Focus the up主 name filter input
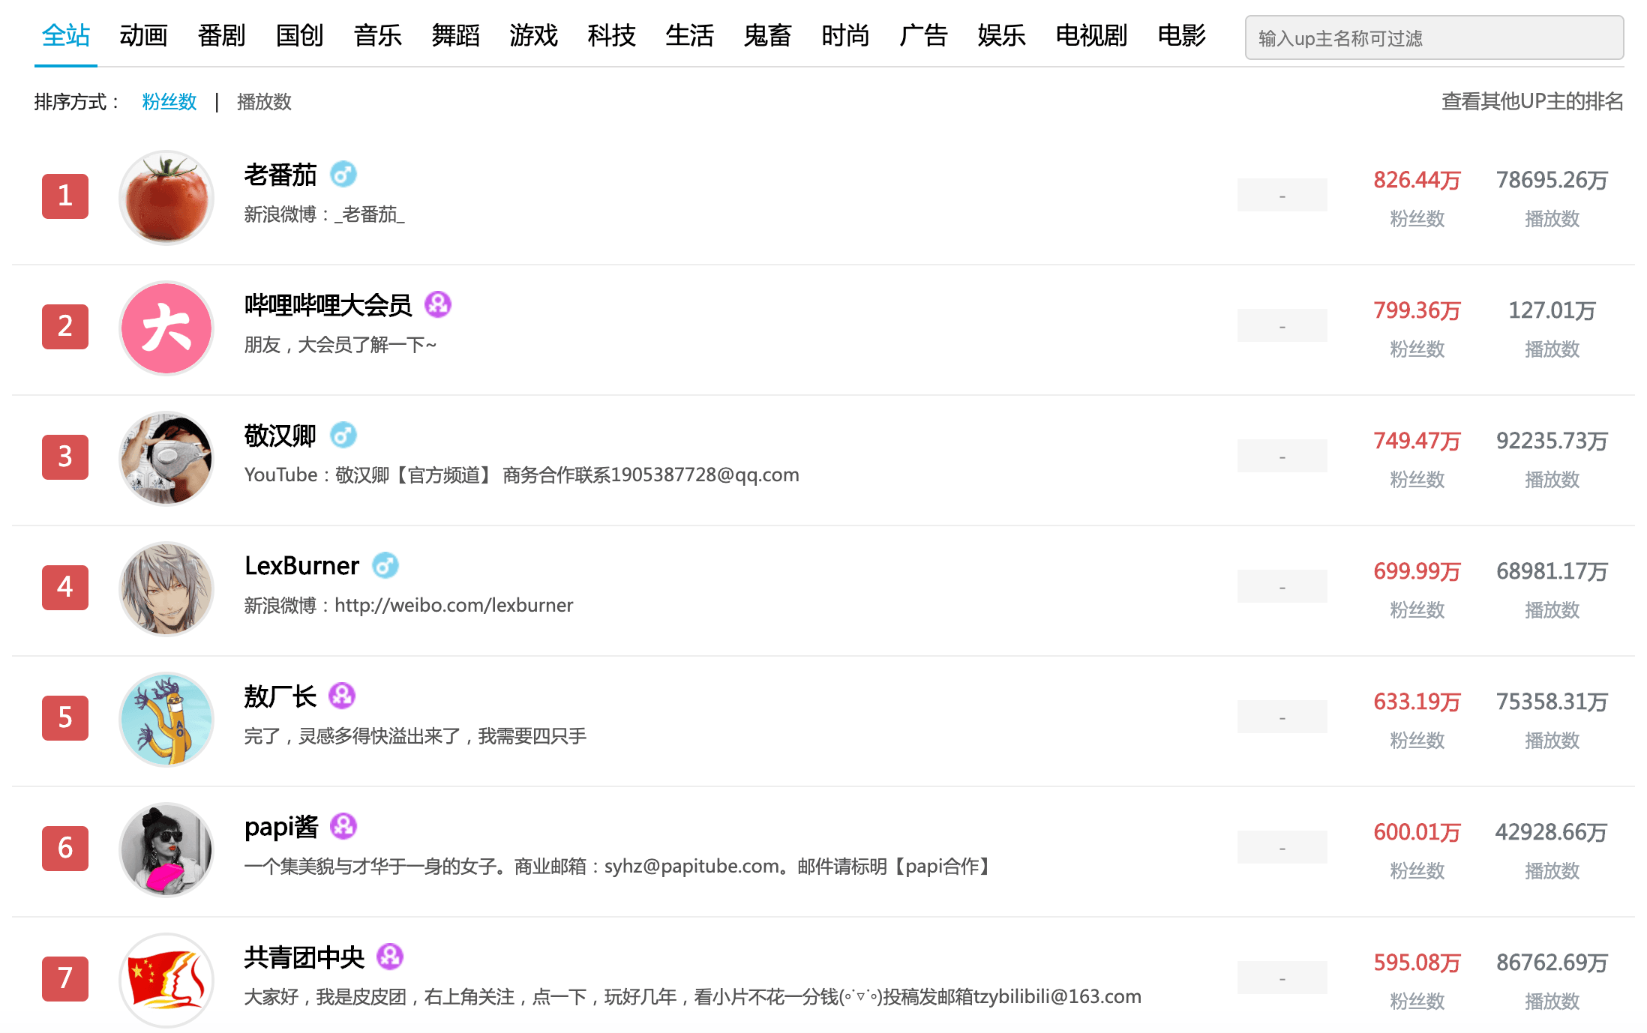The image size is (1647, 1033). click(x=1434, y=38)
